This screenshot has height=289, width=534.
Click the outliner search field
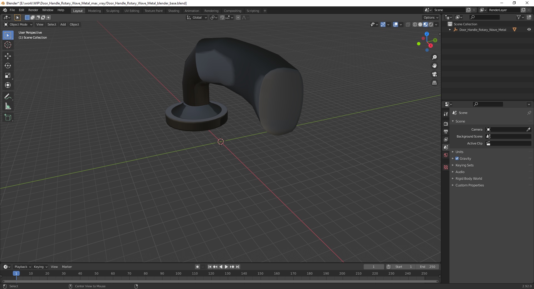click(x=484, y=17)
